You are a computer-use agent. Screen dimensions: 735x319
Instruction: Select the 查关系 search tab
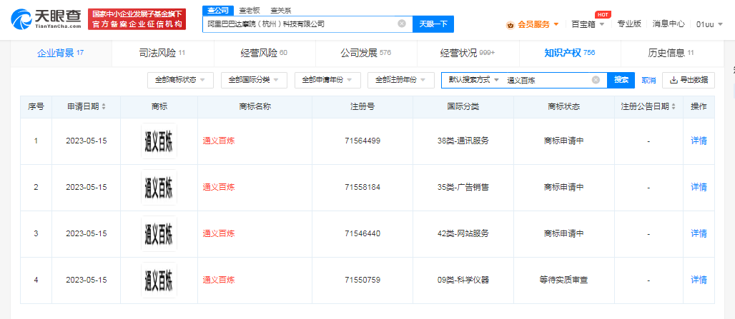[281, 10]
